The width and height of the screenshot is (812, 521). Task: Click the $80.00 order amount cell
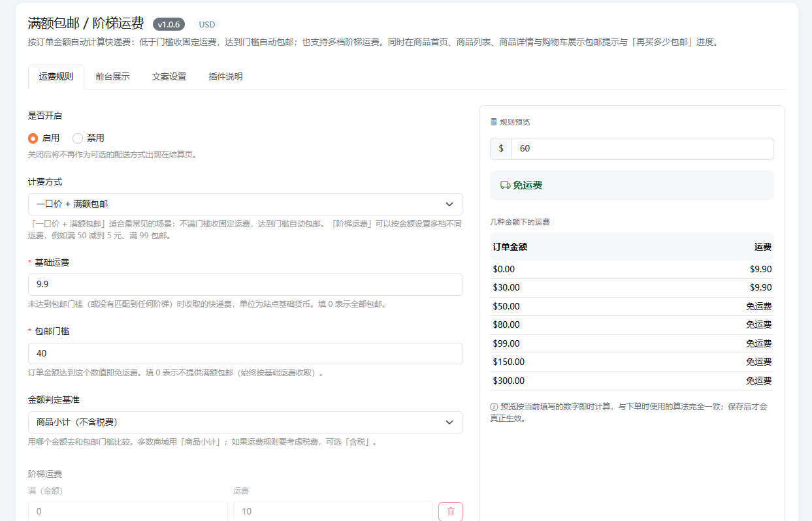pyautogui.click(x=506, y=324)
